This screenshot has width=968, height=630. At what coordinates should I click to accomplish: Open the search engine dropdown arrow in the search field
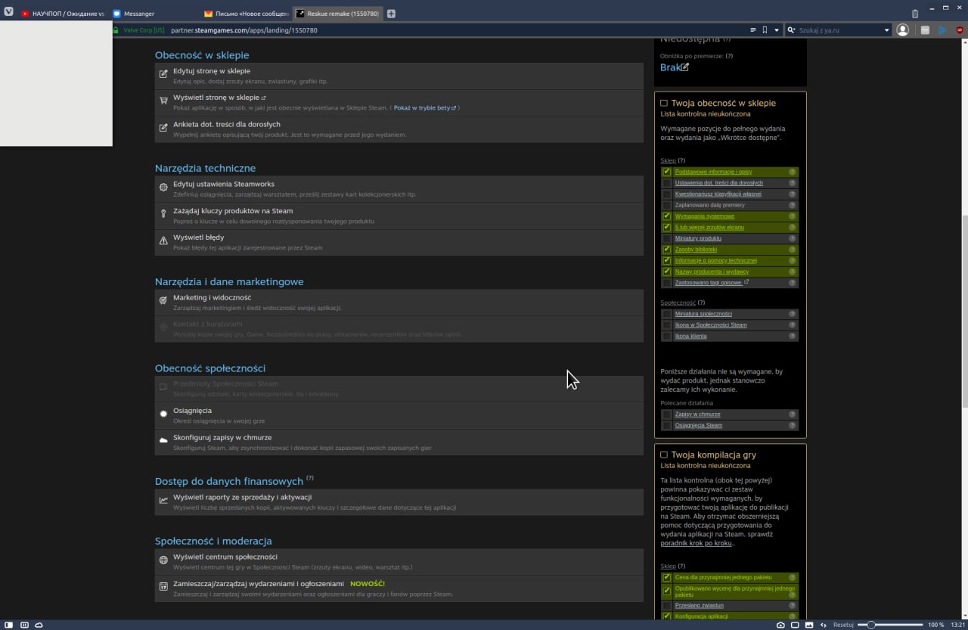(x=887, y=30)
